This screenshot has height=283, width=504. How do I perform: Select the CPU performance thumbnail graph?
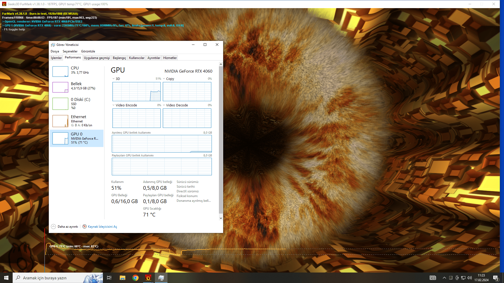click(60, 72)
